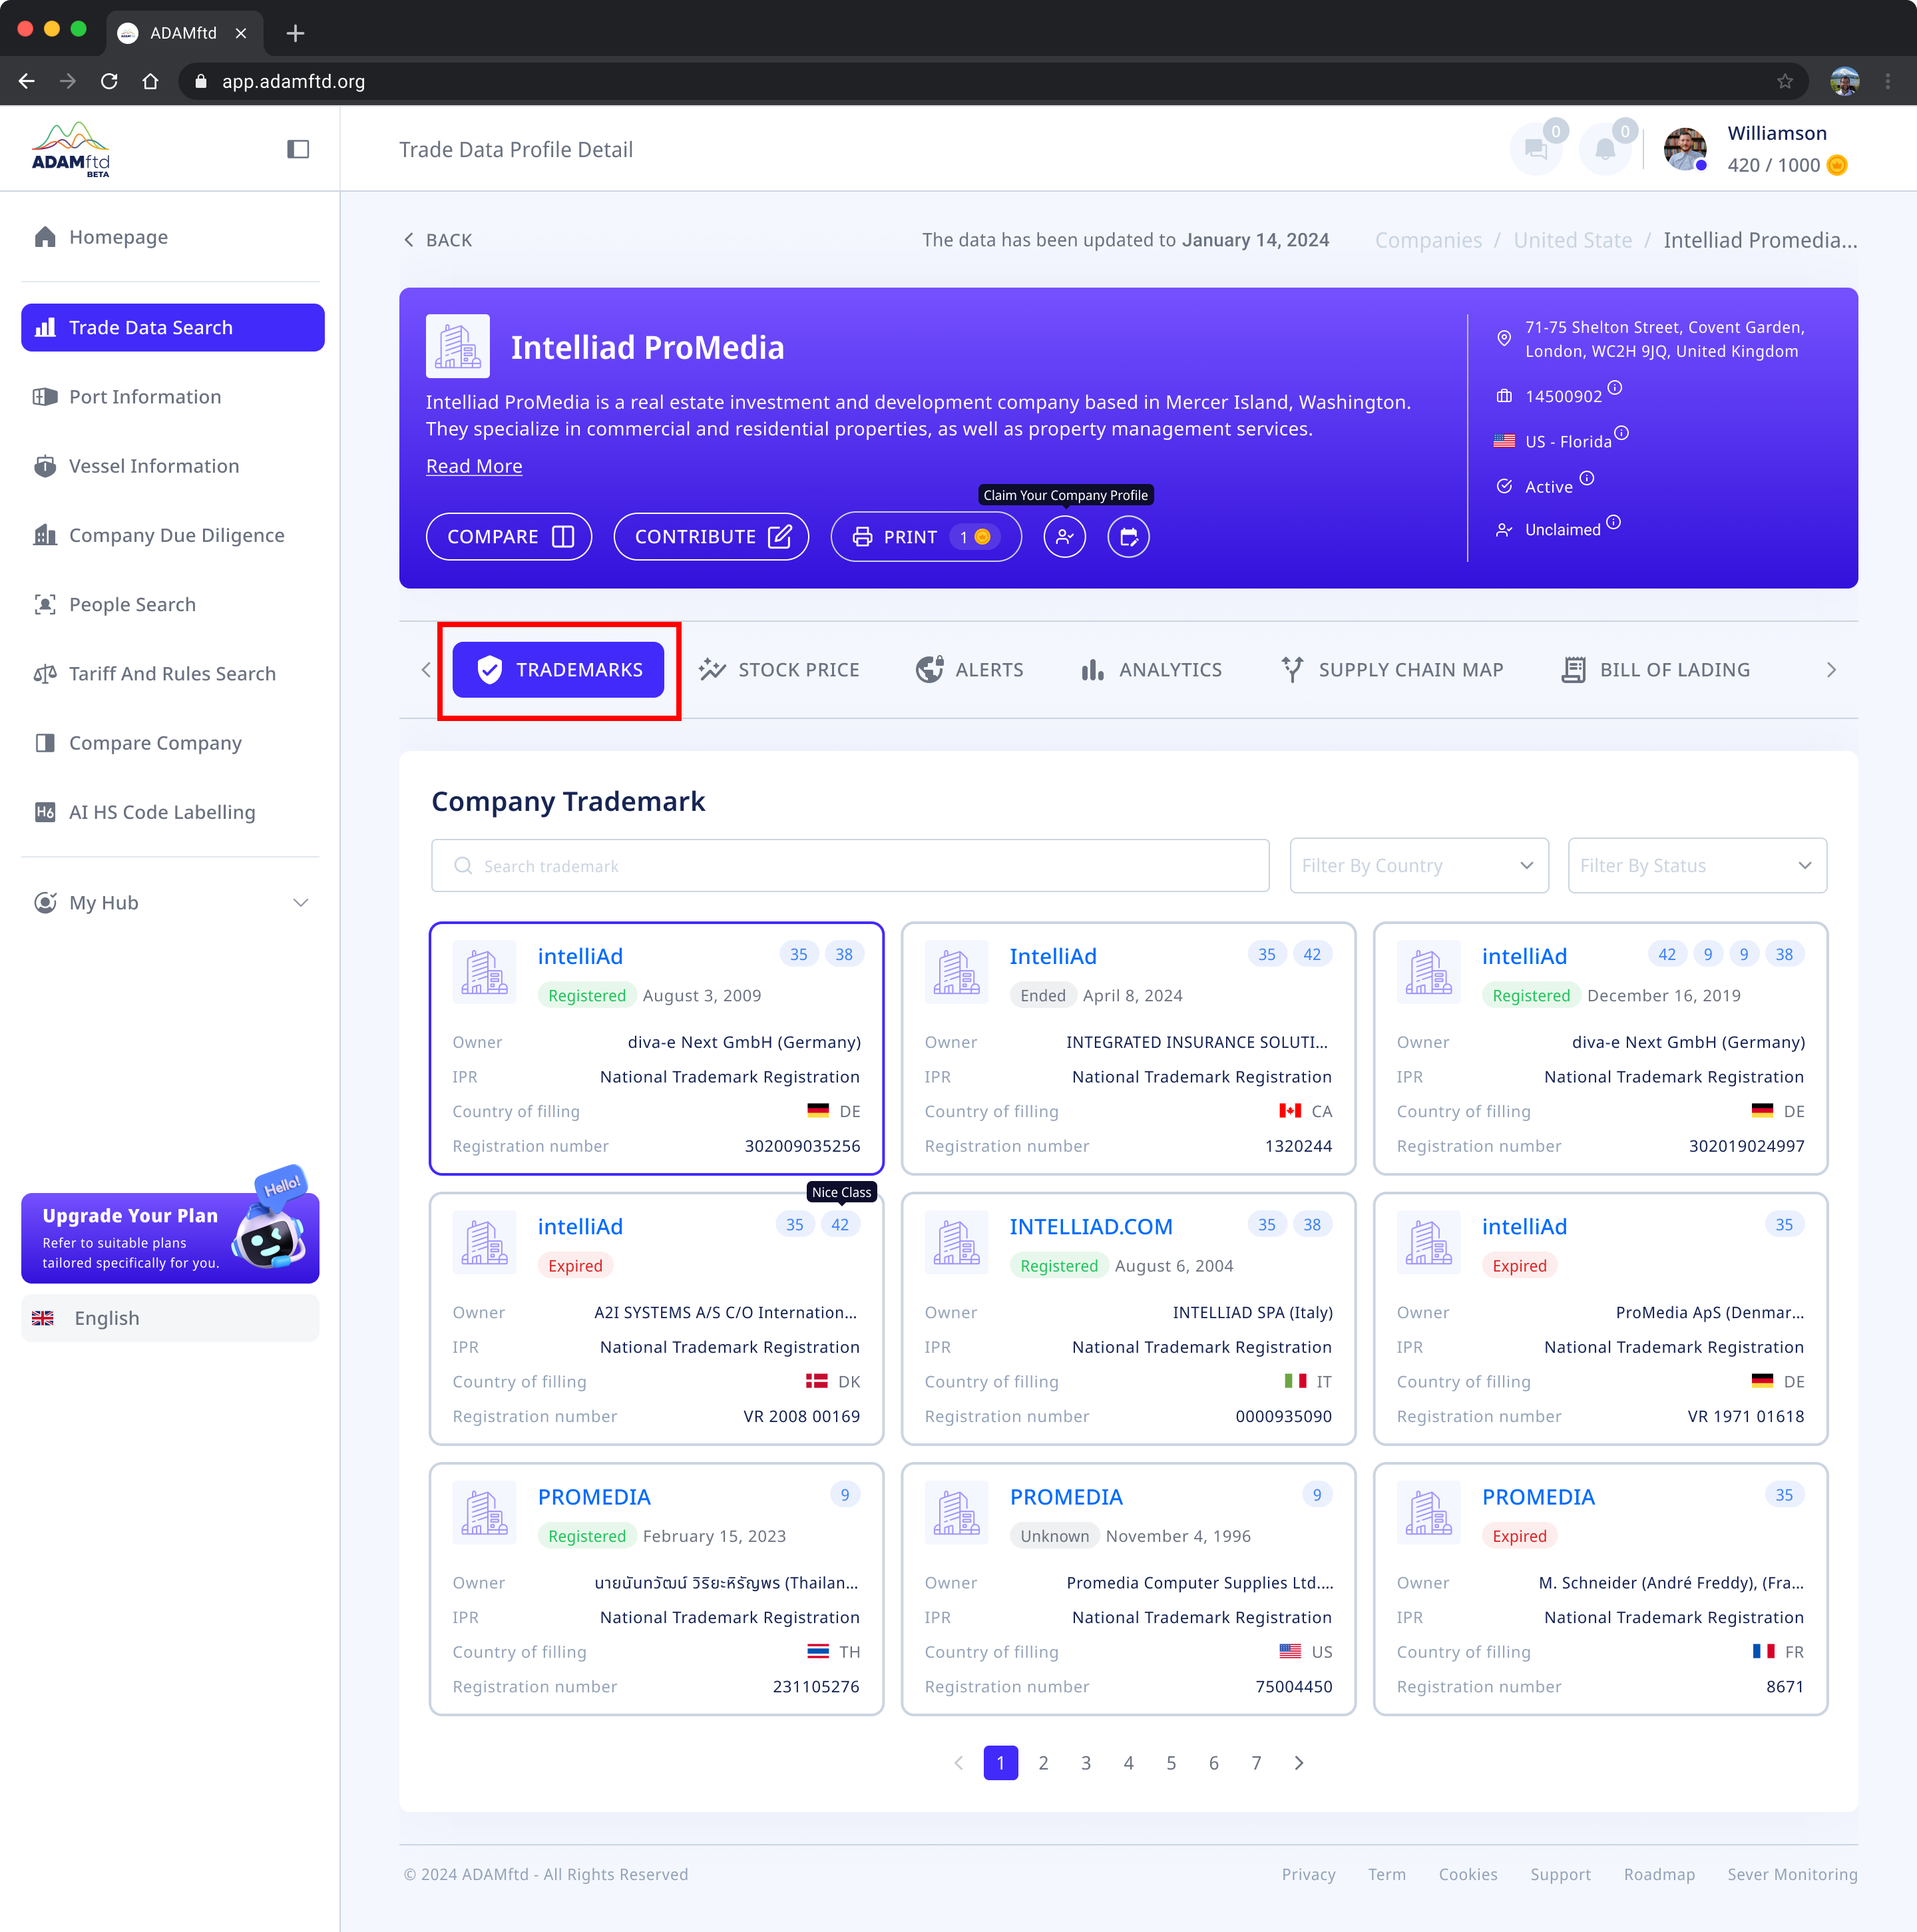Image resolution: width=1917 pixels, height=1932 pixels.
Task: Click Nice class 42 badge on IntelliAd CA card
Action: pyautogui.click(x=1312, y=954)
